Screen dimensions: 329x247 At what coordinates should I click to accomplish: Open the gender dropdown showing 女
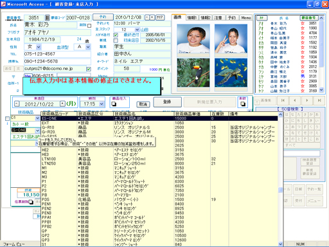click(x=39, y=47)
